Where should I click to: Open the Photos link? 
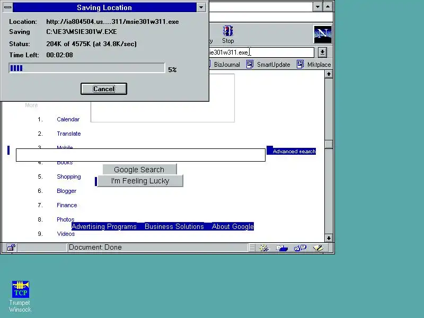click(x=65, y=219)
